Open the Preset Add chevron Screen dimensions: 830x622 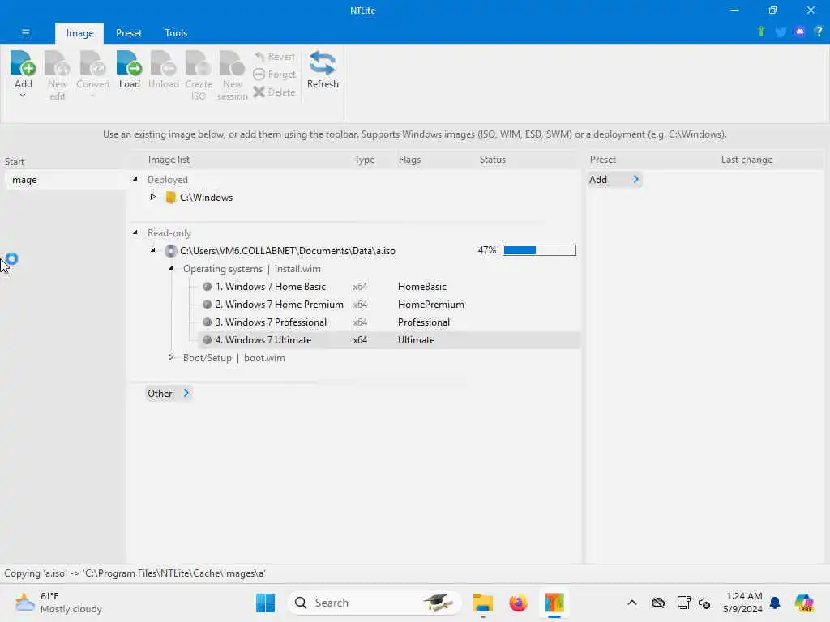(635, 179)
